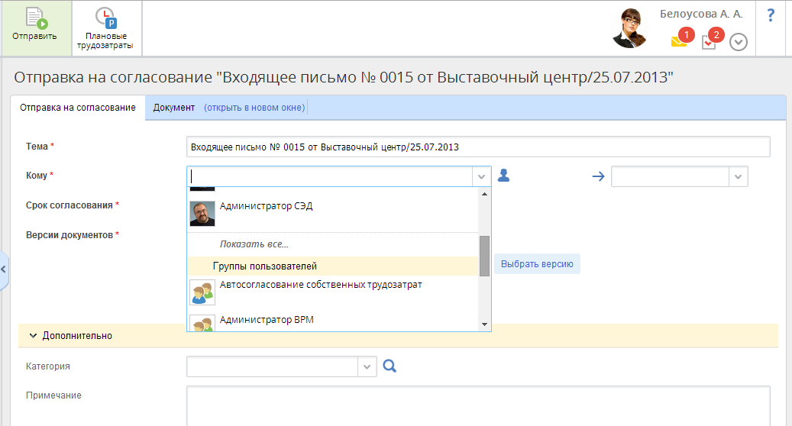Click list scrollbar up arrow

484,194
